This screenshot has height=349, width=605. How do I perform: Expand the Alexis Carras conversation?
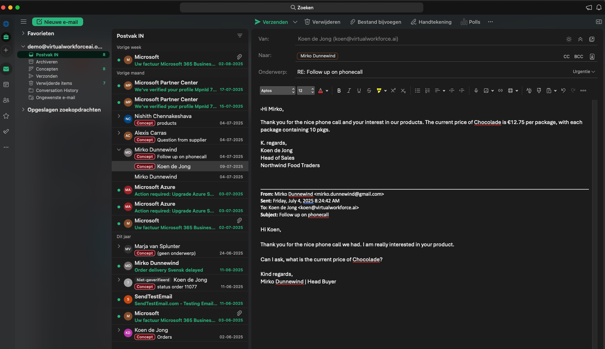pos(119,133)
